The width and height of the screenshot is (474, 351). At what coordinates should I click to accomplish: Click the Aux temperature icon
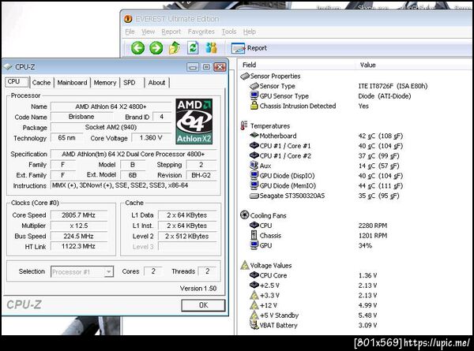(x=254, y=165)
